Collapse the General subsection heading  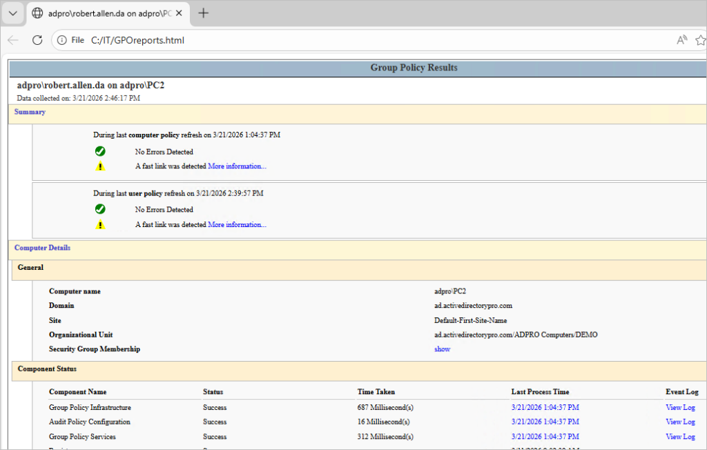pyautogui.click(x=30, y=267)
